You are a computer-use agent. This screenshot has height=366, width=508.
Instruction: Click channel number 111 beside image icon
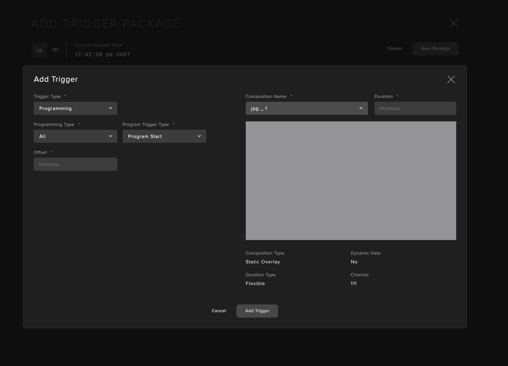[55, 50]
